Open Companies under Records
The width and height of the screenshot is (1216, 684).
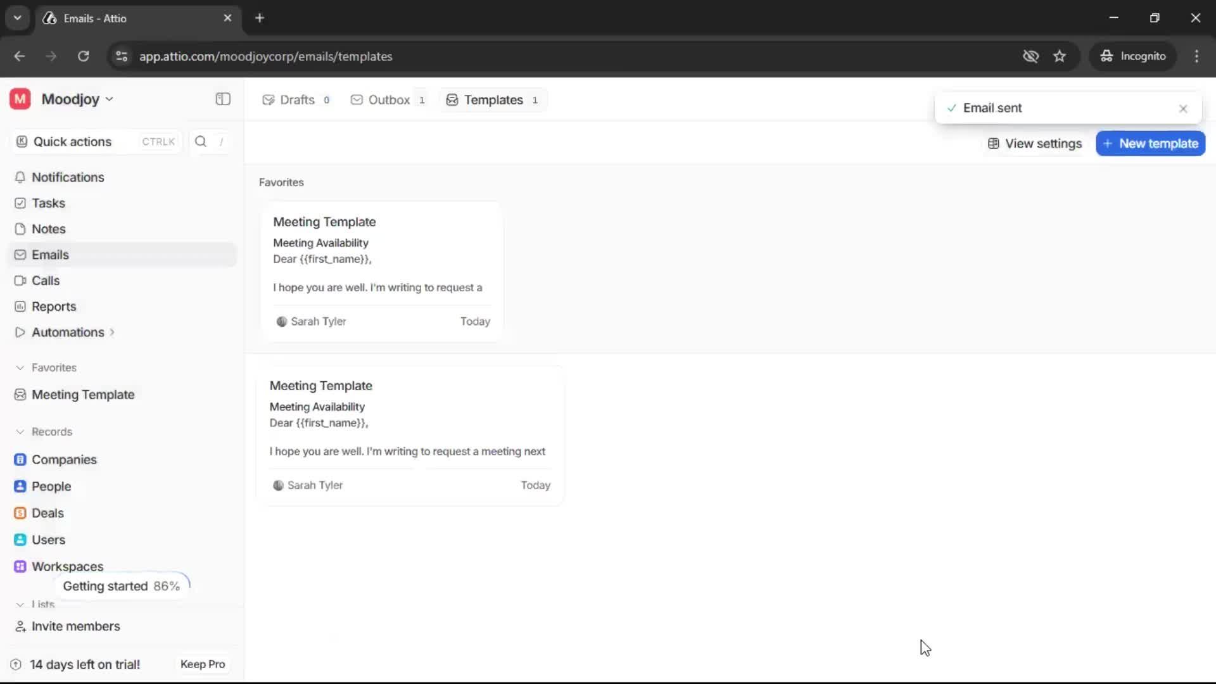64,460
